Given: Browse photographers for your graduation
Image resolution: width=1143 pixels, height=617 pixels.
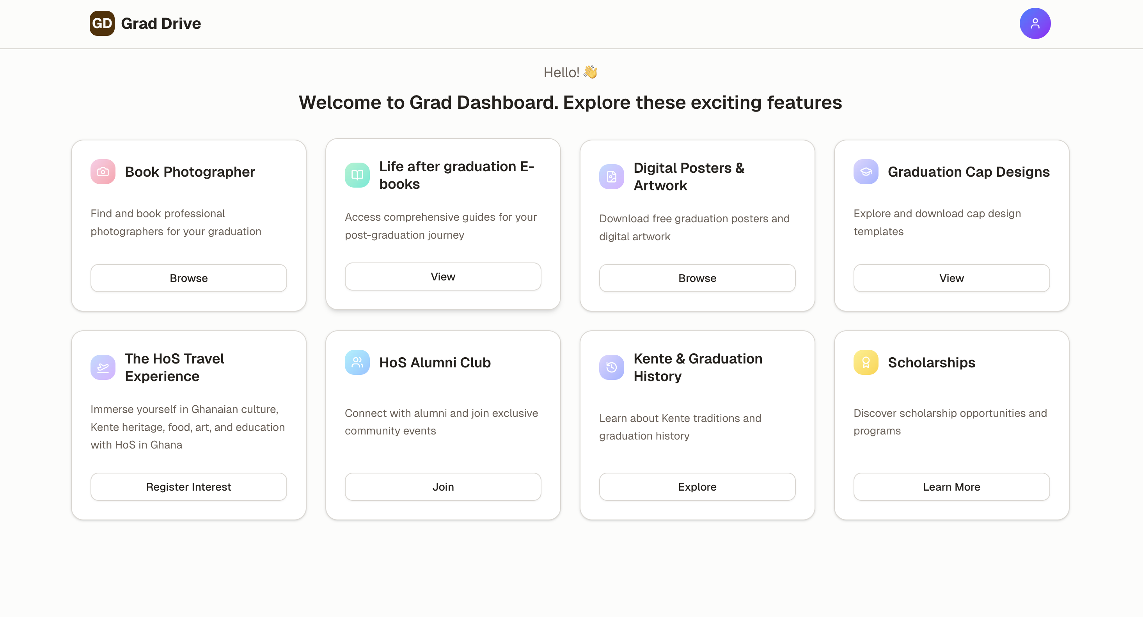Looking at the screenshot, I should click(x=188, y=278).
